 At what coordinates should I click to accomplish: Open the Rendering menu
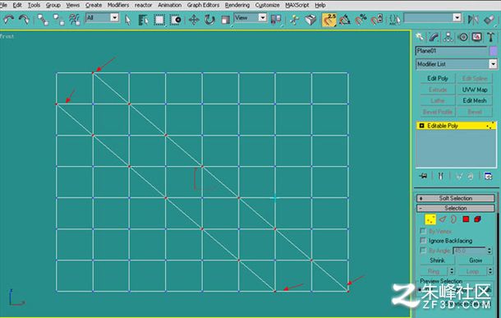[237, 5]
